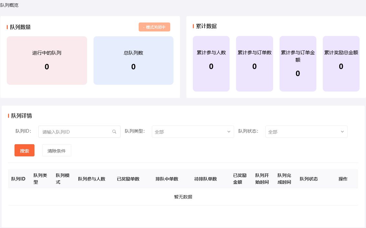The width and height of the screenshot is (366, 228).
Task: Click the 排队中单数 column header
Action: (x=167, y=179)
